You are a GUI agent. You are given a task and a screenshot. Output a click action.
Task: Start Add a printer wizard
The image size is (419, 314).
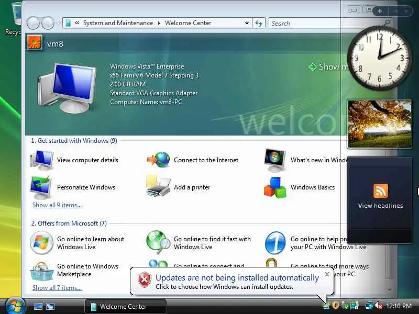click(178, 187)
